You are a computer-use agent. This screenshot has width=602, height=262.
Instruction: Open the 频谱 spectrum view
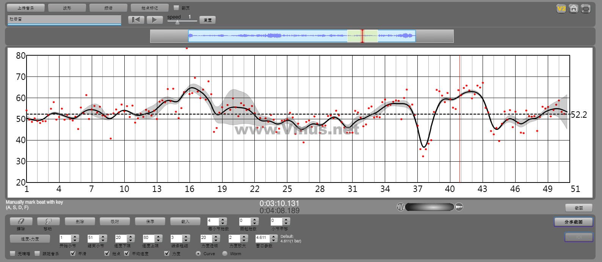pyautogui.click(x=108, y=8)
